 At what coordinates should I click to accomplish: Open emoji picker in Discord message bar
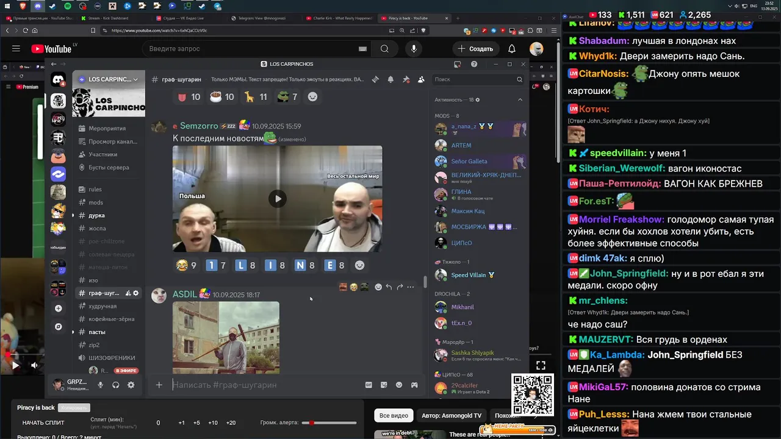pyautogui.click(x=399, y=385)
